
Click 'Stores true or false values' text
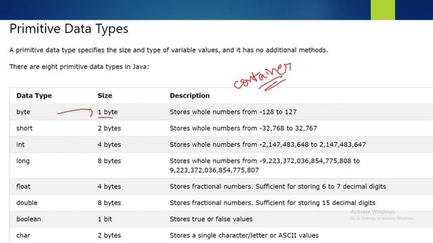coord(211,219)
